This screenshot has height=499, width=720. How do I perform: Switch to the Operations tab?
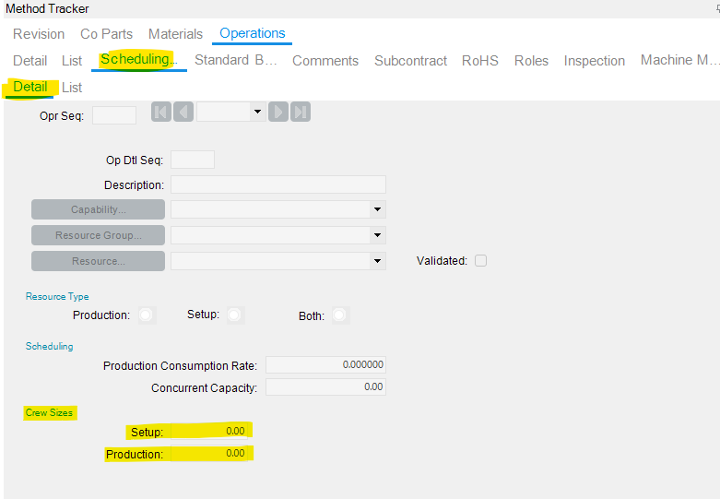click(x=252, y=33)
